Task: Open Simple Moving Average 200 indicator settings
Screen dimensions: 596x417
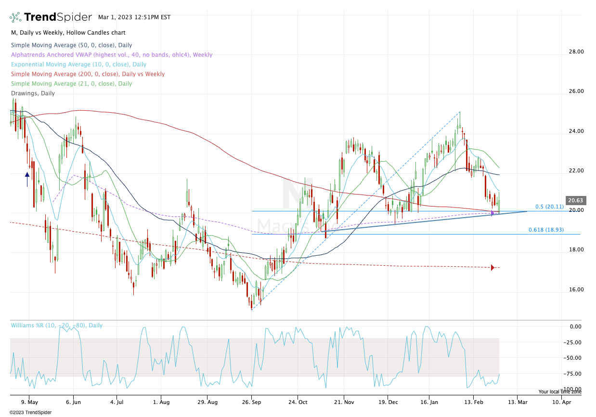Action: point(88,74)
